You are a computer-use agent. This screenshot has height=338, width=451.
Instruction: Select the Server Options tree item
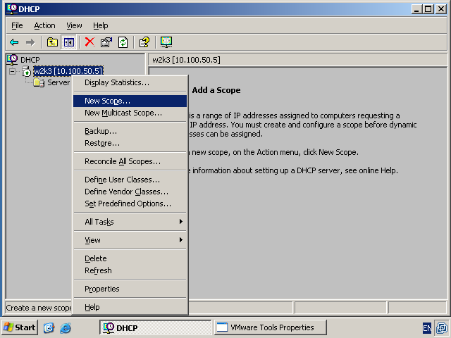(58, 82)
